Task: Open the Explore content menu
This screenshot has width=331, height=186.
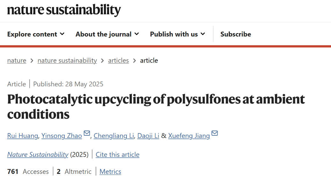Action: click(36, 34)
